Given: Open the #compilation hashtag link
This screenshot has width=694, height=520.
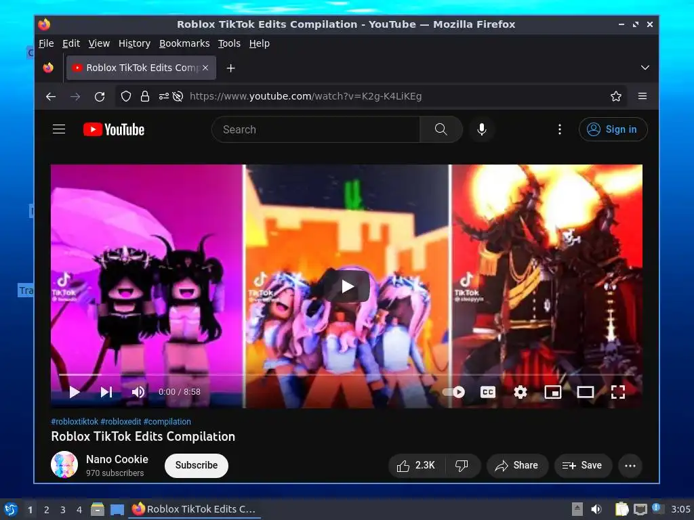Looking at the screenshot, I should 167,421.
